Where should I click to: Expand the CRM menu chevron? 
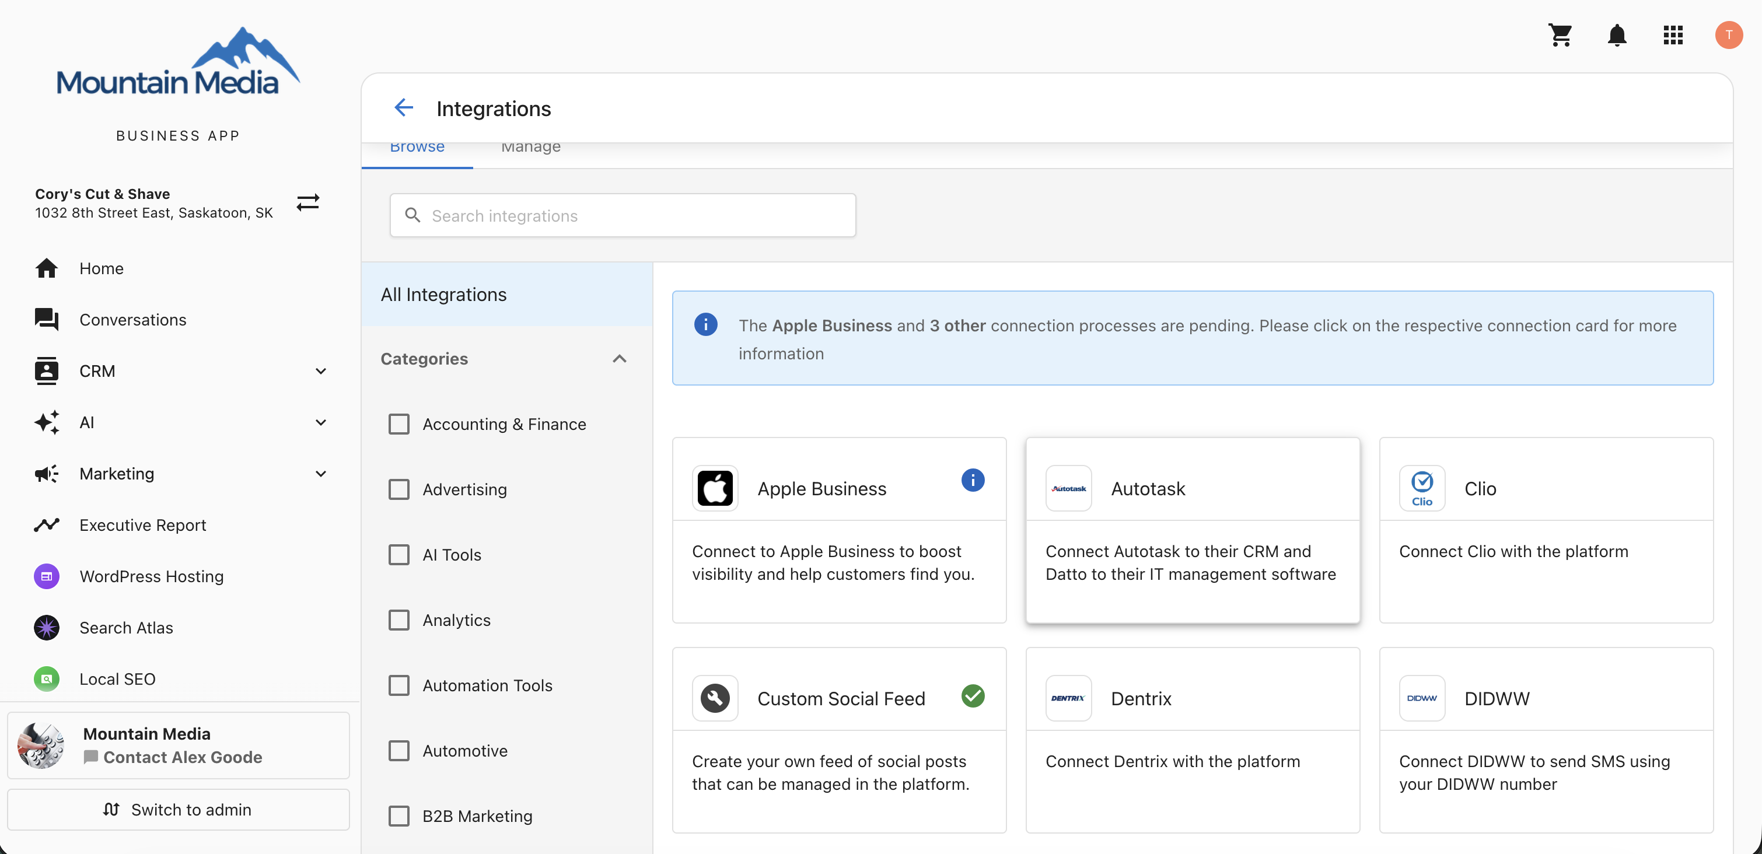[321, 370]
